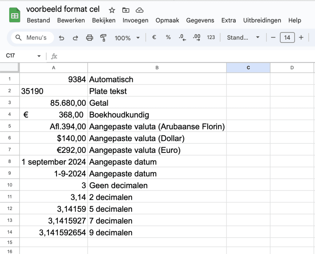
Task: Apply percent format icon
Action: click(x=168, y=38)
